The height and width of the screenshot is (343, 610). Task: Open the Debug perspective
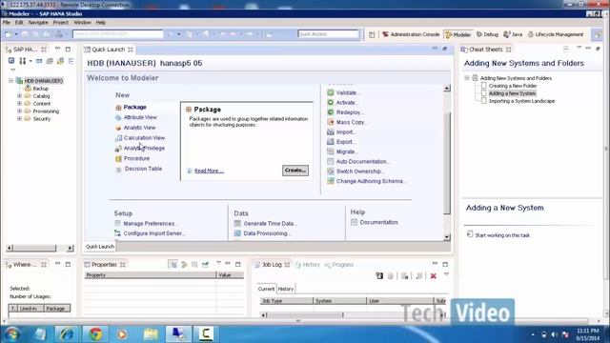487,34
